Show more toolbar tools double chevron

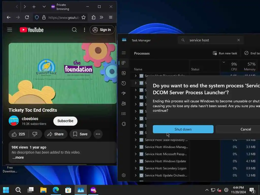[102, 17]
